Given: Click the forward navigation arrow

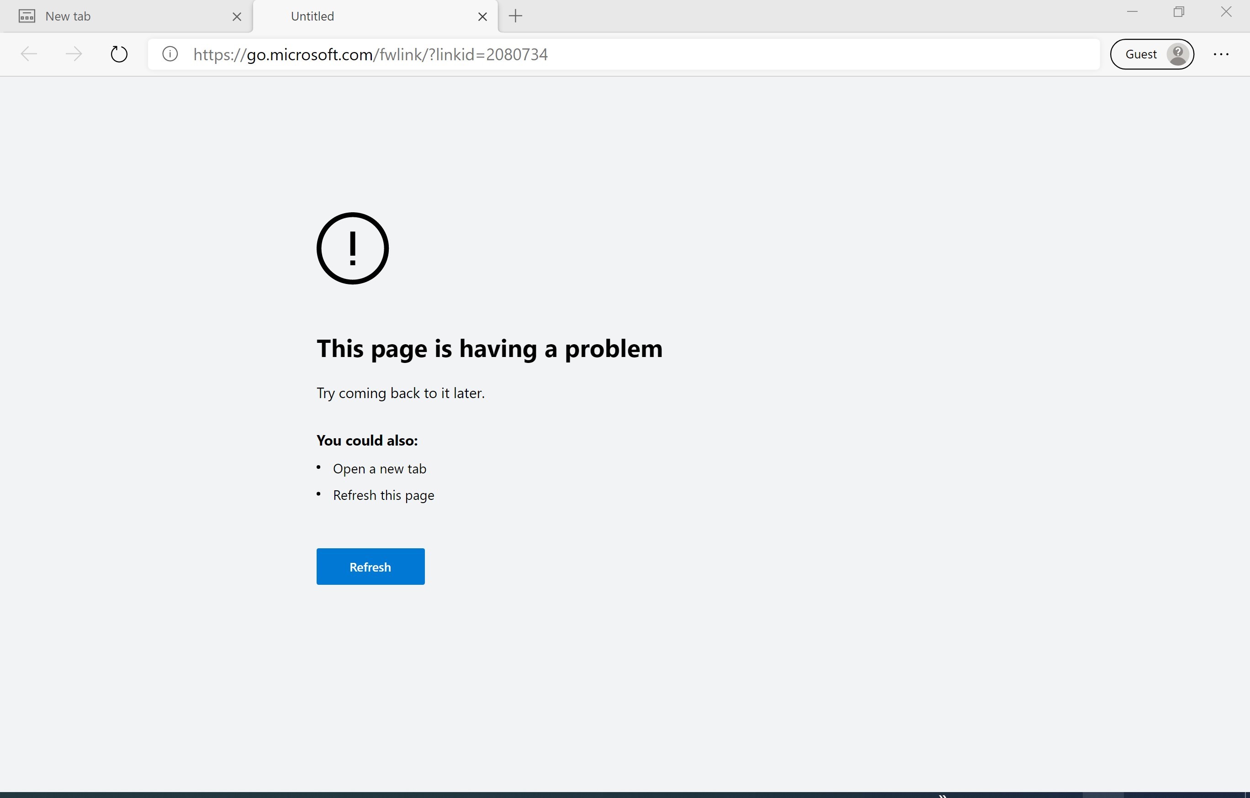Looking at the screenshot, I should coord(74,54).
